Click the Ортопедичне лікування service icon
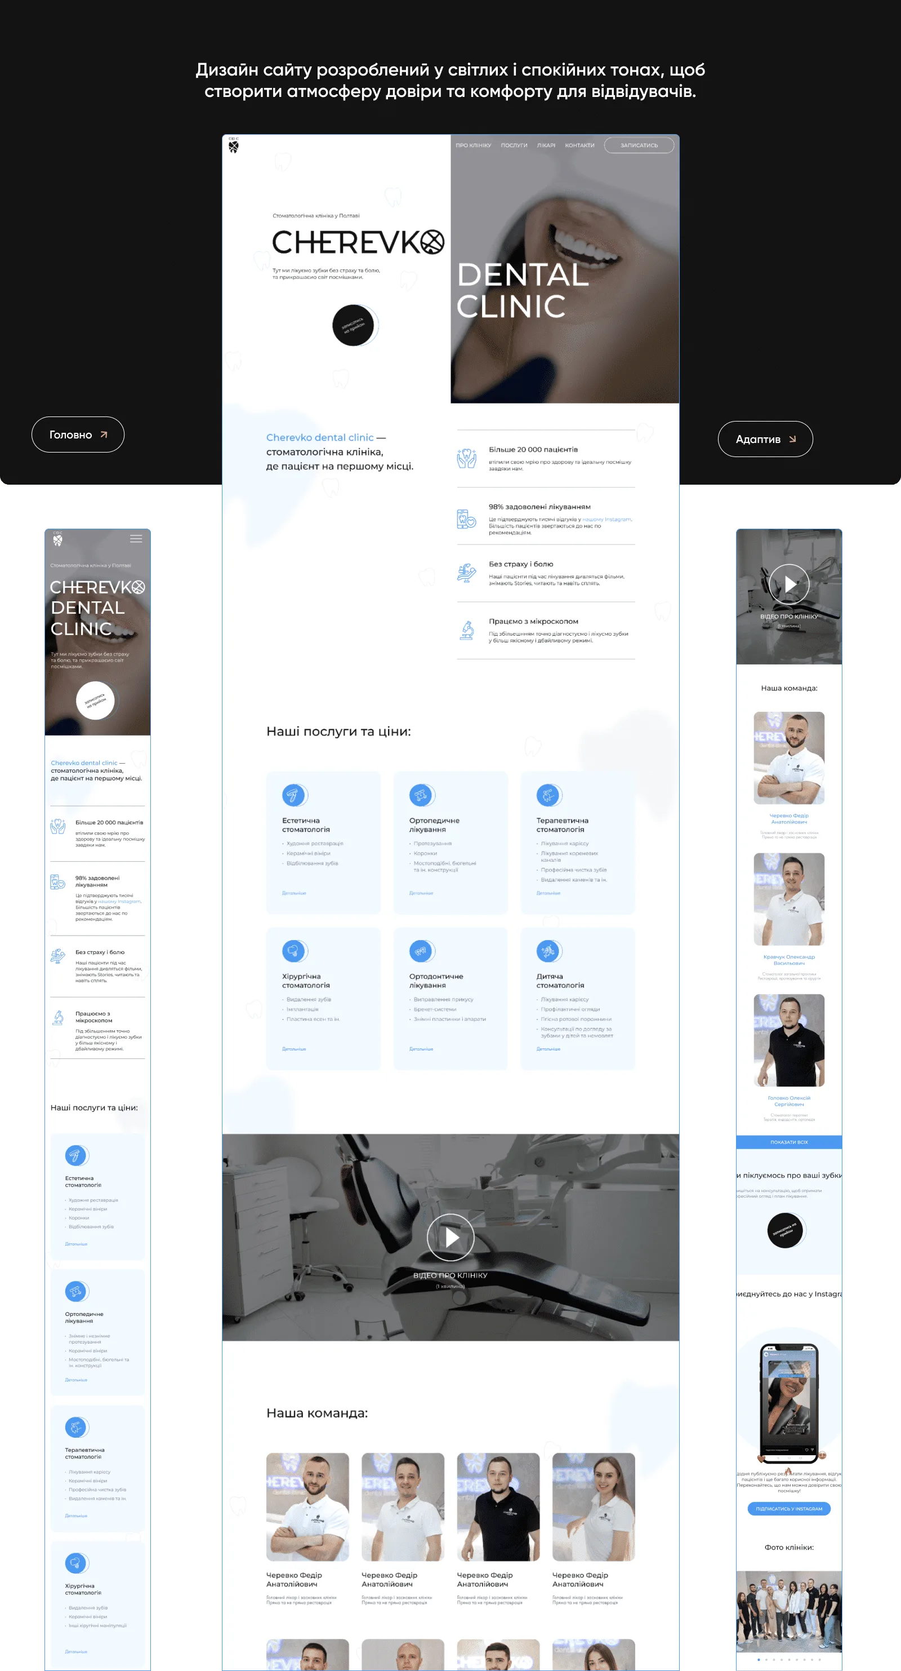Viewport: 901px width, 1671px height. [x=421, y=795]
